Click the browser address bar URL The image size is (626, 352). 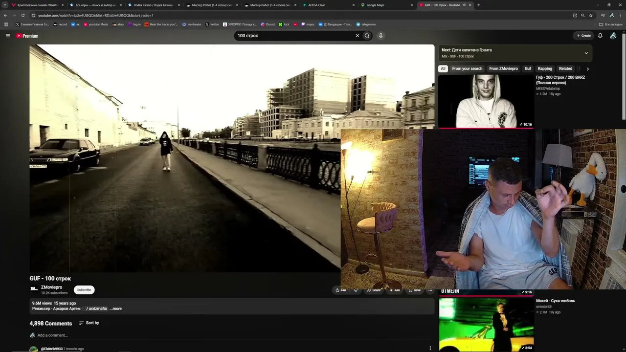click(x=96, y=15)
